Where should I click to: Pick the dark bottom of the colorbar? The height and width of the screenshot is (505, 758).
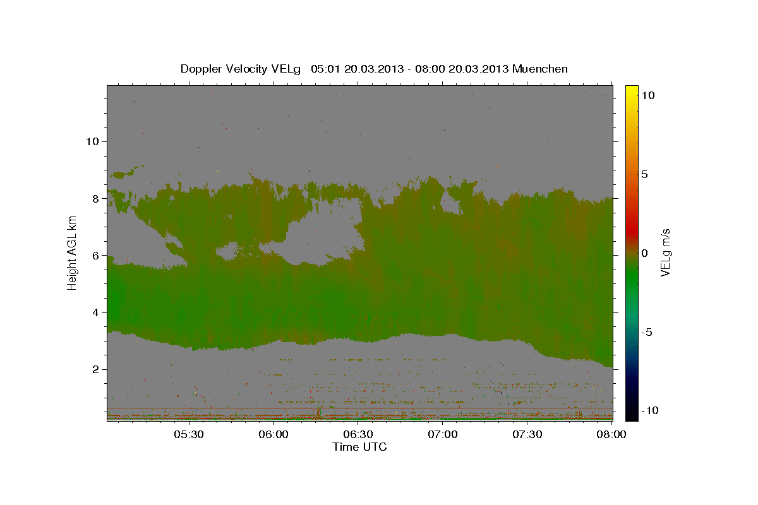632,413
